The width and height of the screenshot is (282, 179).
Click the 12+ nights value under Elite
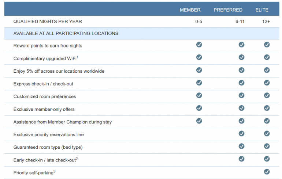tap(266, 22)
